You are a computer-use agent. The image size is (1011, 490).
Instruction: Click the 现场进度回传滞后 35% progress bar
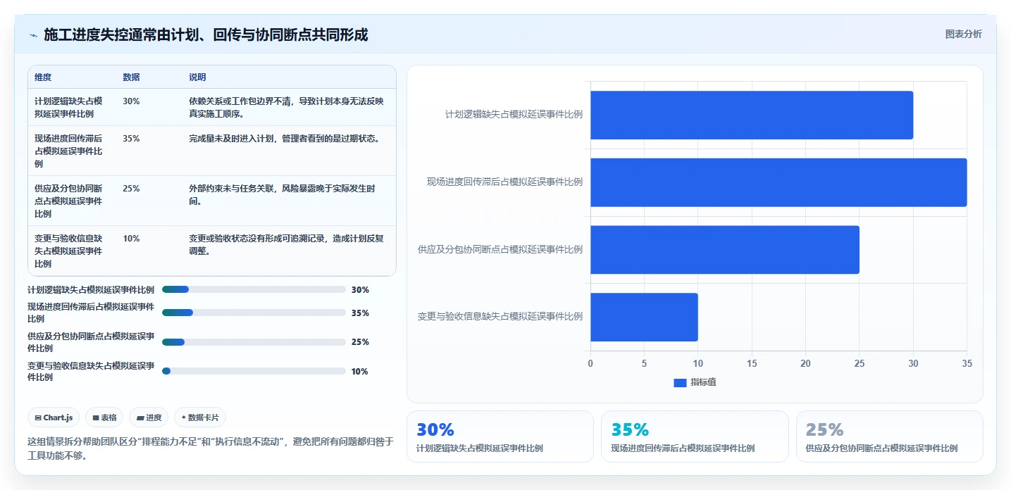pyautogui.click(x=254, y=313)
